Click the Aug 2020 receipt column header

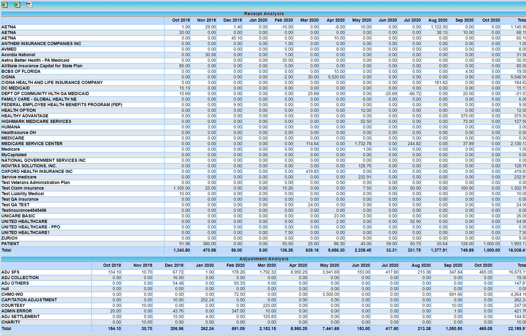coord(438,20)
